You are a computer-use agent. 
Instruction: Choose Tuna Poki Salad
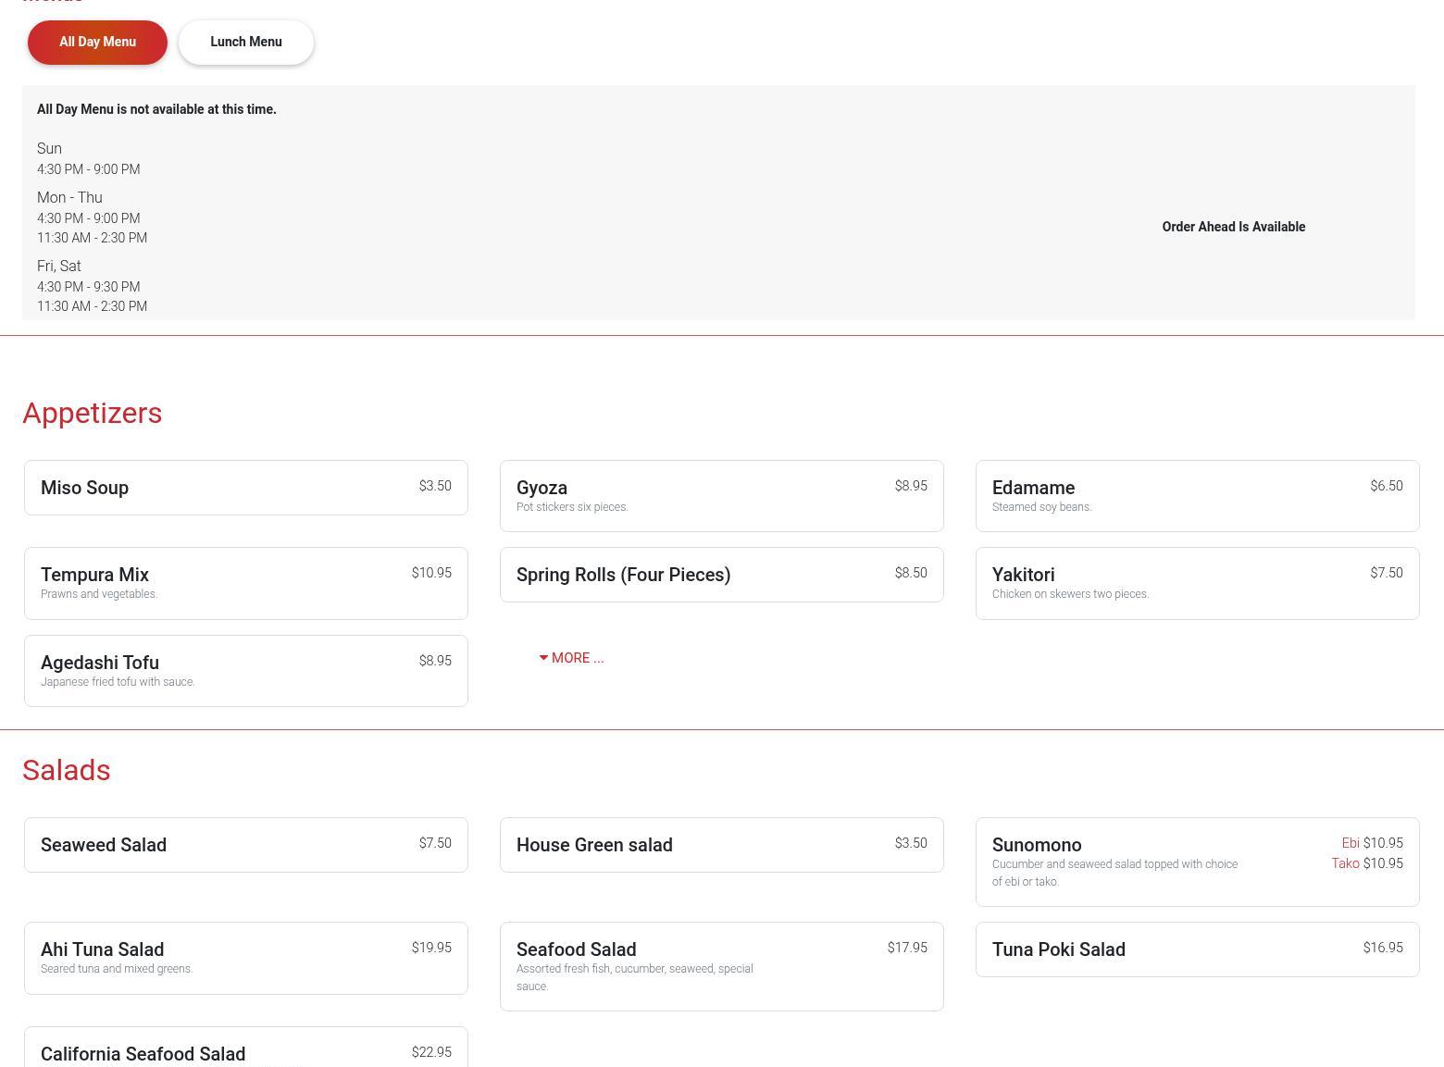pos(1197,949)
